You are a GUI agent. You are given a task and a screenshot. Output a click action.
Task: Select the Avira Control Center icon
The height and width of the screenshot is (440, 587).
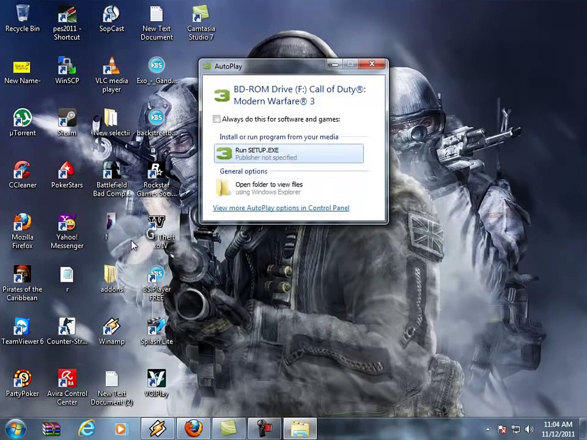(x=67, y=387)
